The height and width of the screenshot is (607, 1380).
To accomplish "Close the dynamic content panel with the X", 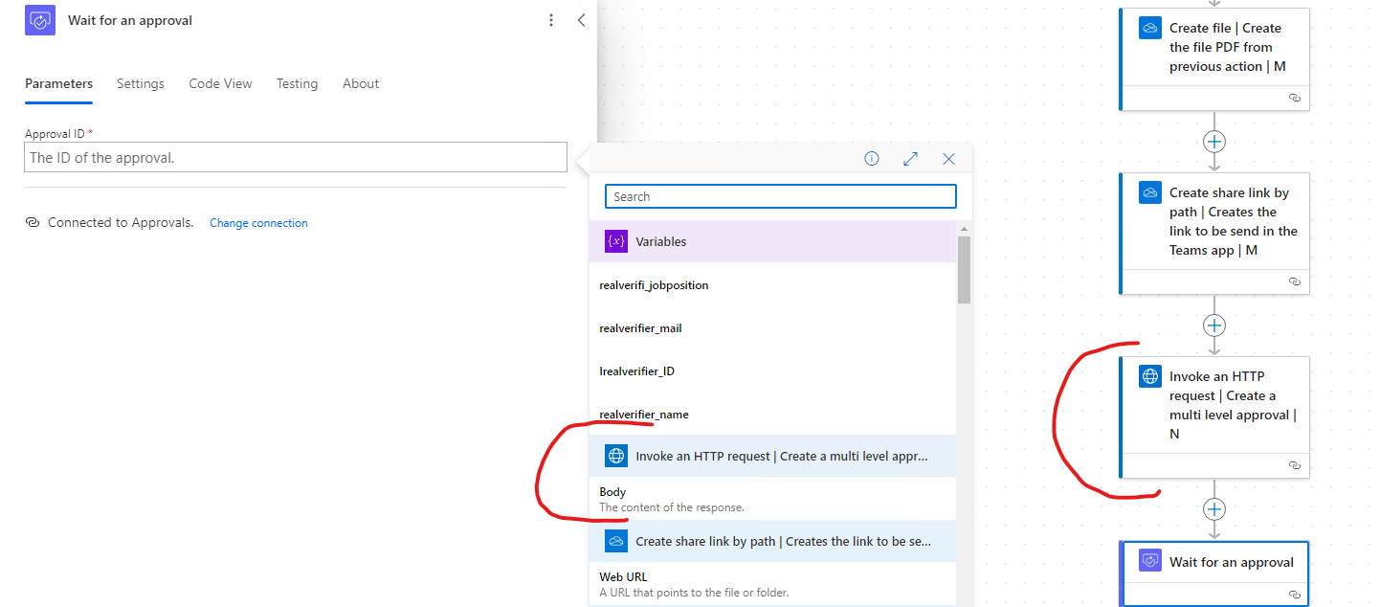I will 947,158.
